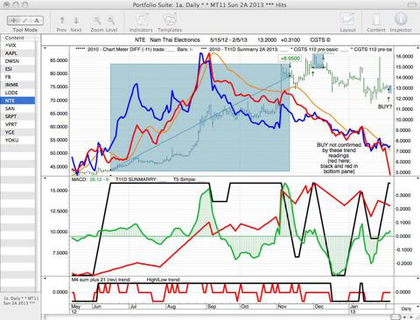The height and width of the screenshot is (320, 420).
Task: Toggle the Inspector panel
Action: click(x=401, y=19)
